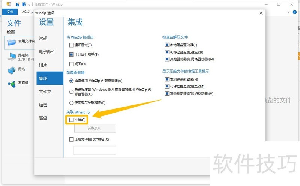Click the blue help question mark icon
300x186 pixels.
[295, 12]
